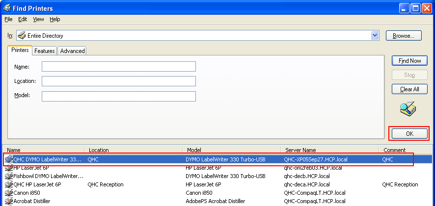Image resolution: width=435 pixels, height=206 pixels.
Task: Select the Acrobat Distiller printer name
Action: click(31, 201)
